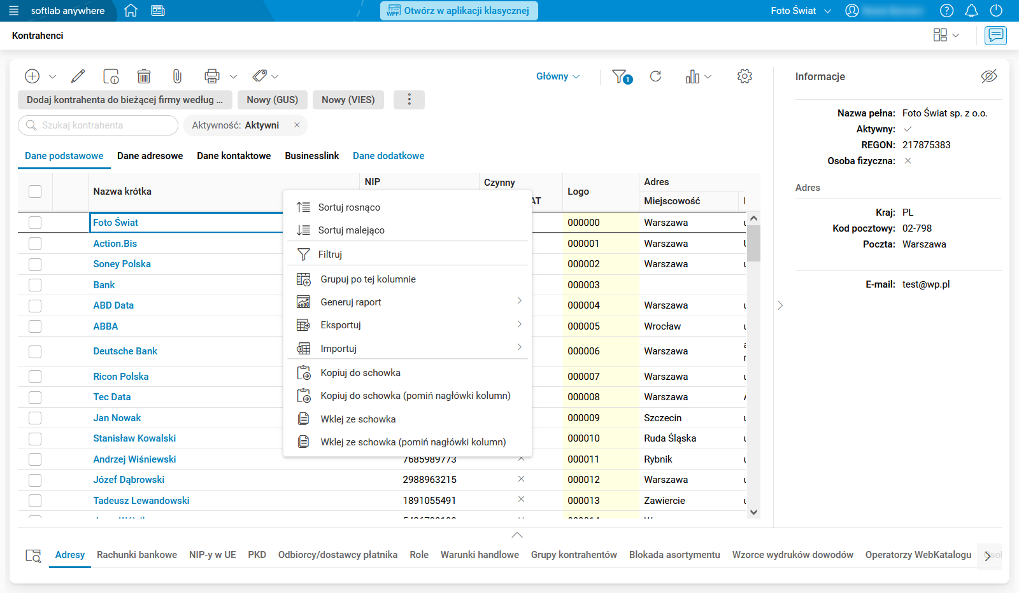Check the ABD Data row checkbox
This screenshot has height=593, width=1019.
pyautogui.click(x=35, y=305)
